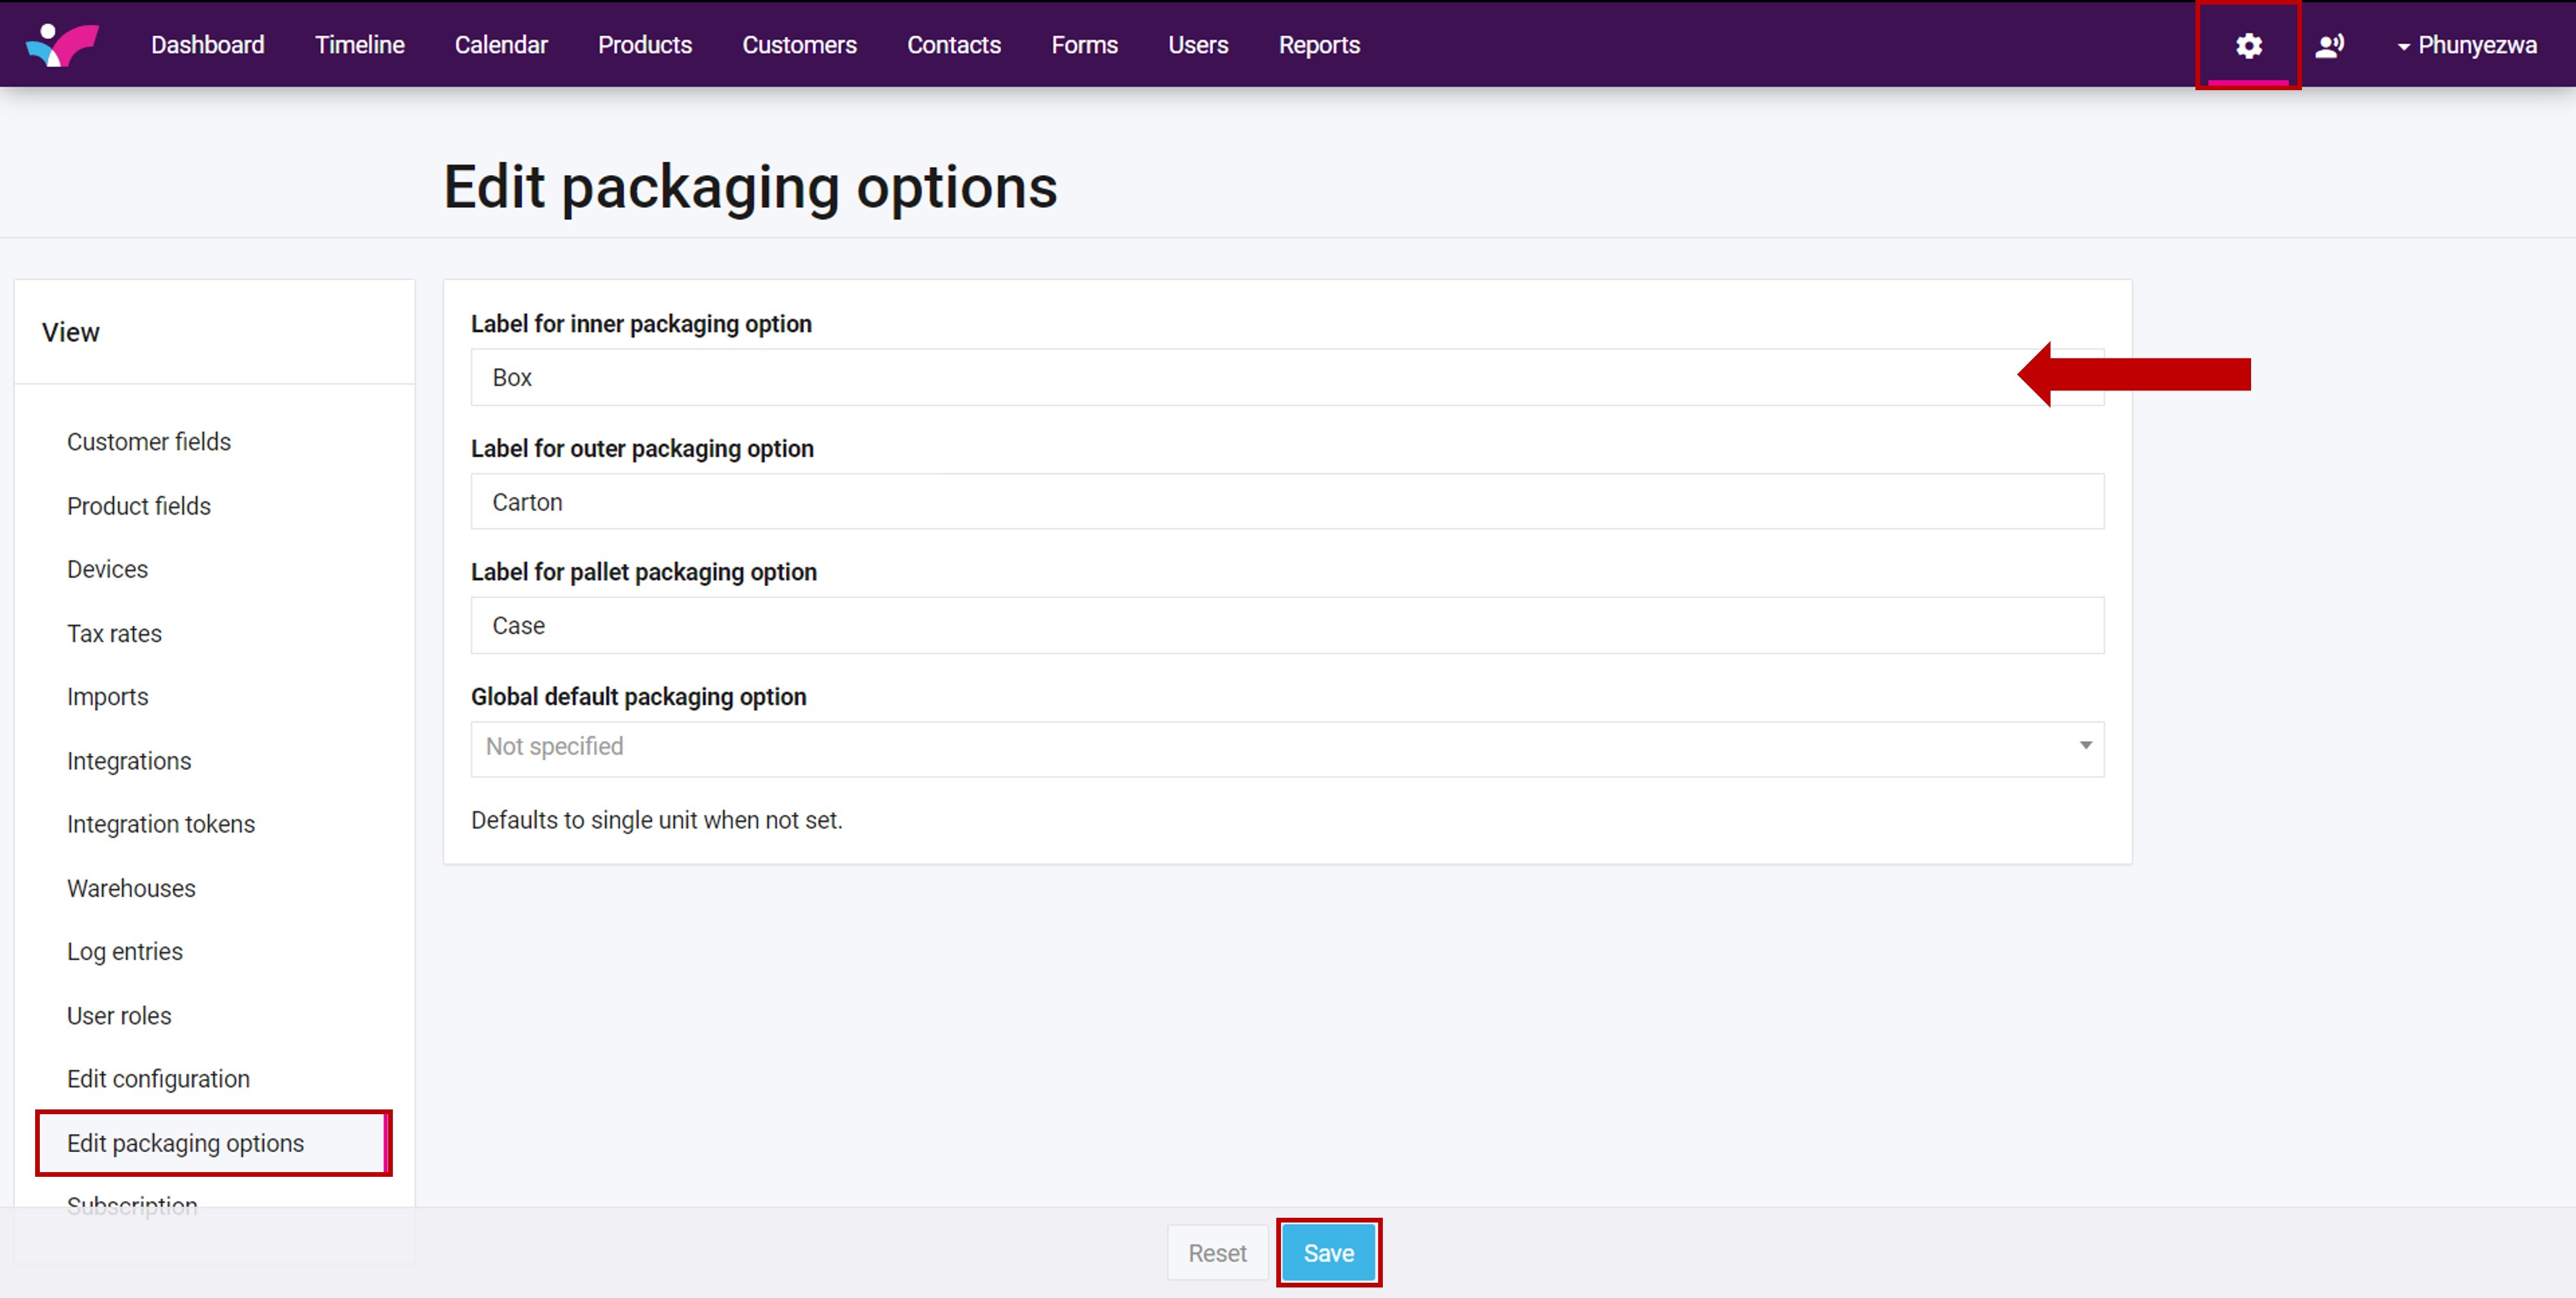2576x1298 pixels.
Task: Select Edit packaging options sidebar link
Action: pos(185,1143)
